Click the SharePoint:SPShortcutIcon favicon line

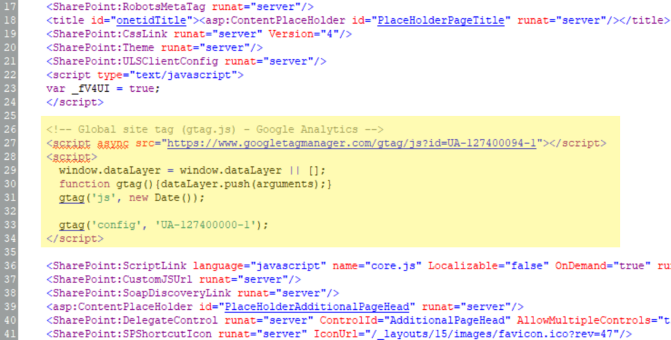click(x=339, y=334)
